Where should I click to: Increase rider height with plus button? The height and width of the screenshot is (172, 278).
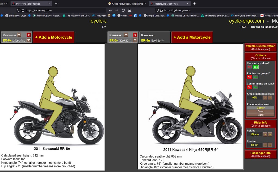270,135
